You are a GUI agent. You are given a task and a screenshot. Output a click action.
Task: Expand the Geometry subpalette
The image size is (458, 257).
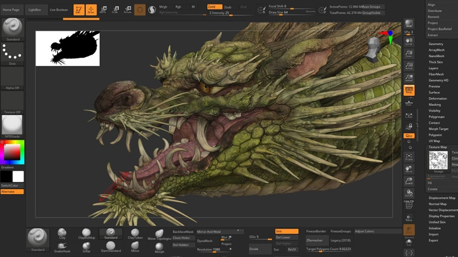(436, 44)
